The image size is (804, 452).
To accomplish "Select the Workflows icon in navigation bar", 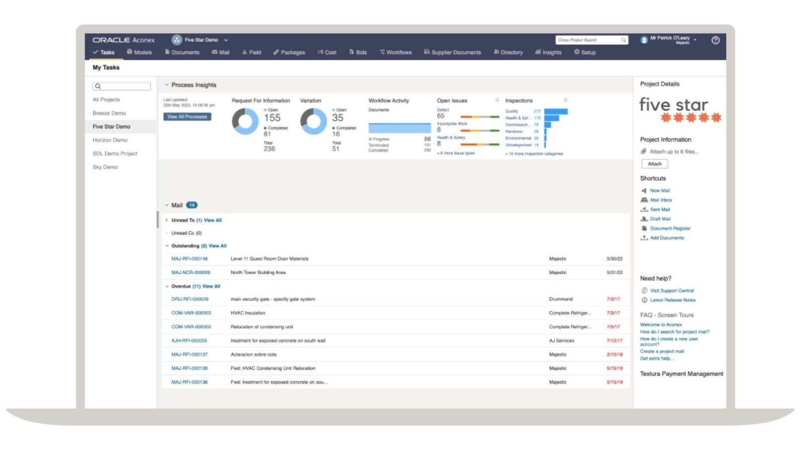I will 383,52.
